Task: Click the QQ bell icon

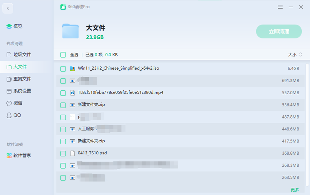Action: click(x=9, y=115)
